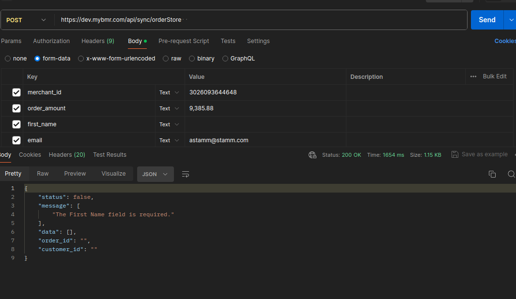Open the Text type dropdown for order_amount
This screenshot has width=516, height=299.
coord(170,108)
